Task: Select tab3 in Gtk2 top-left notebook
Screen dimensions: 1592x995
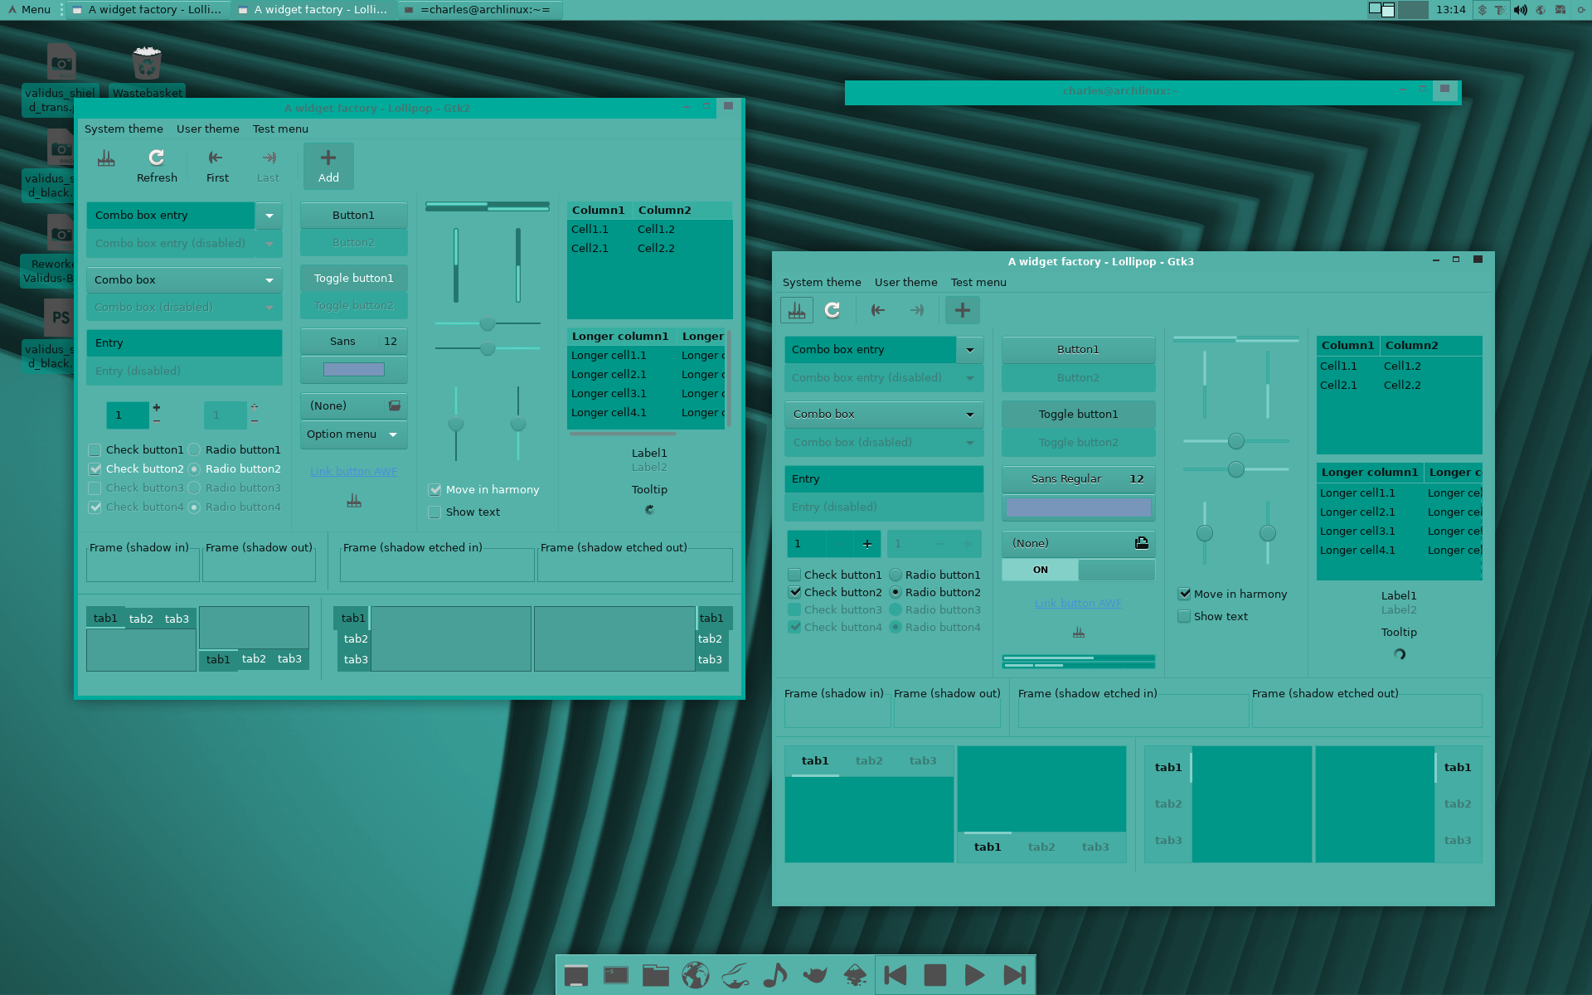Action: pos(177,619)
